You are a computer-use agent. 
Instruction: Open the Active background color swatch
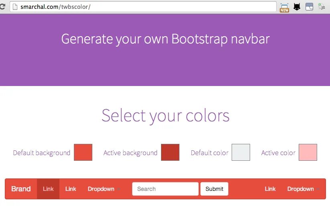[x=170, y=152]
